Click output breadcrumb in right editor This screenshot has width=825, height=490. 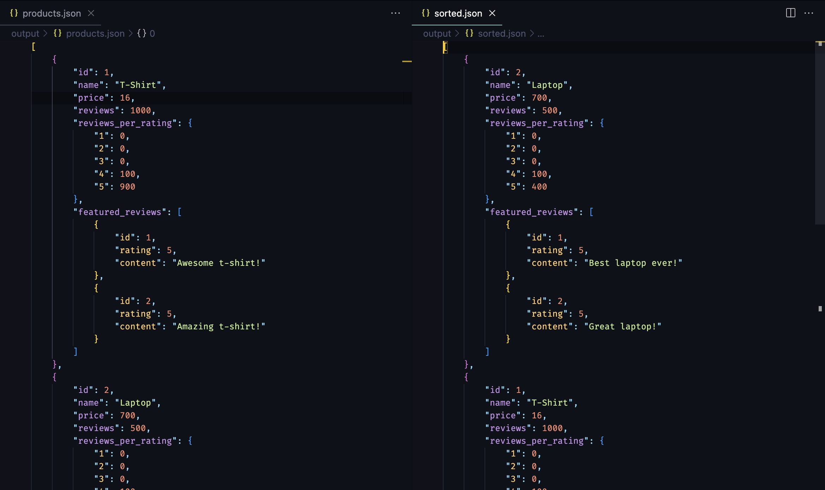click(437, 34)
